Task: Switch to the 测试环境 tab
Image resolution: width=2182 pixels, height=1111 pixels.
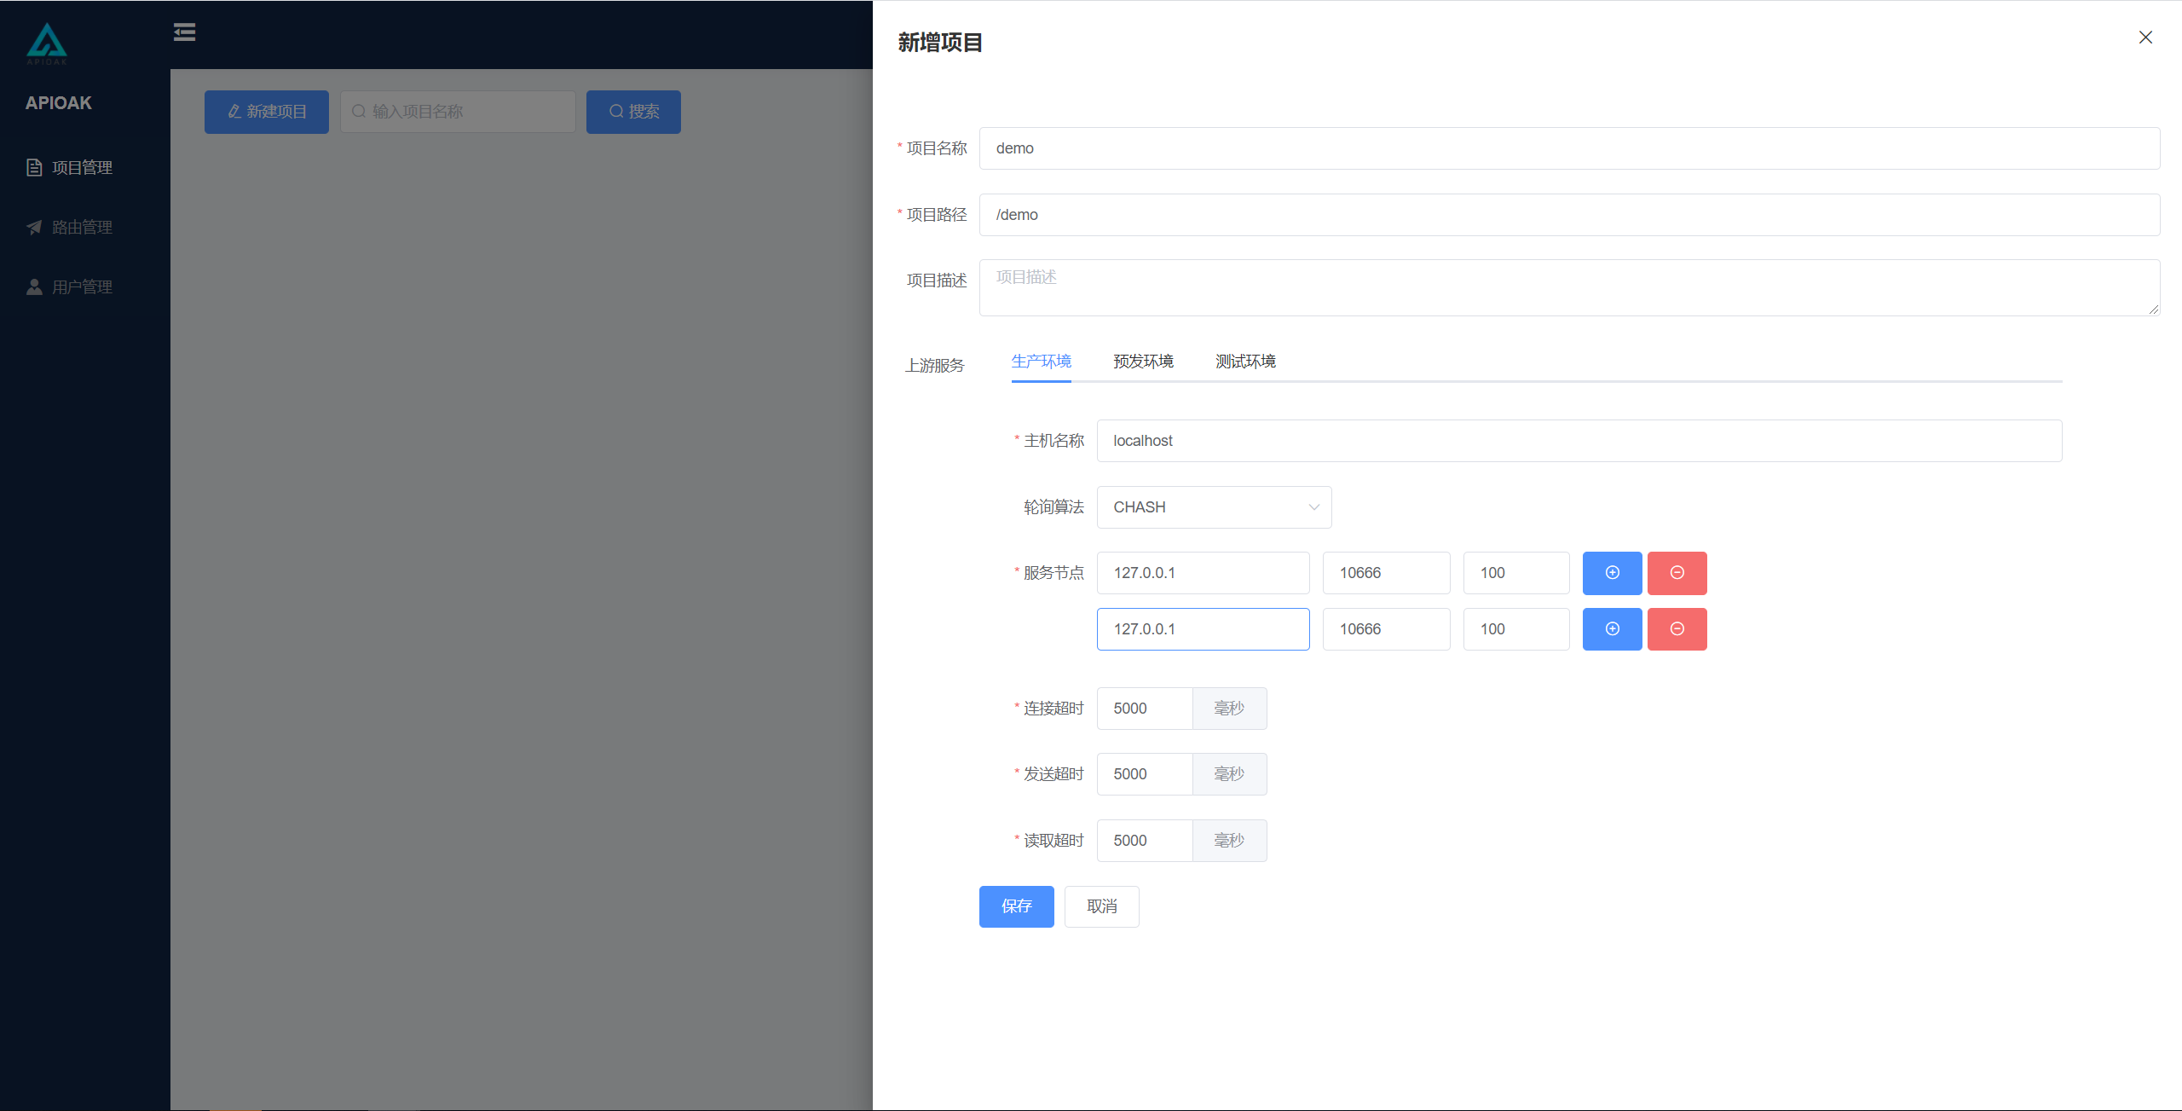Action: [1245, 362]
